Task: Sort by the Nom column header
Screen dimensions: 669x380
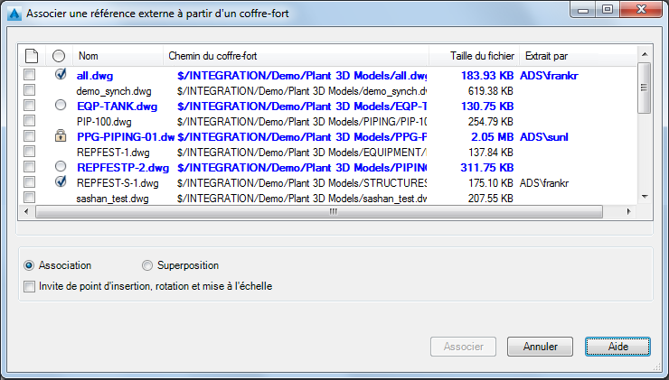Action: pyautogui.click(x=118, y=57)
